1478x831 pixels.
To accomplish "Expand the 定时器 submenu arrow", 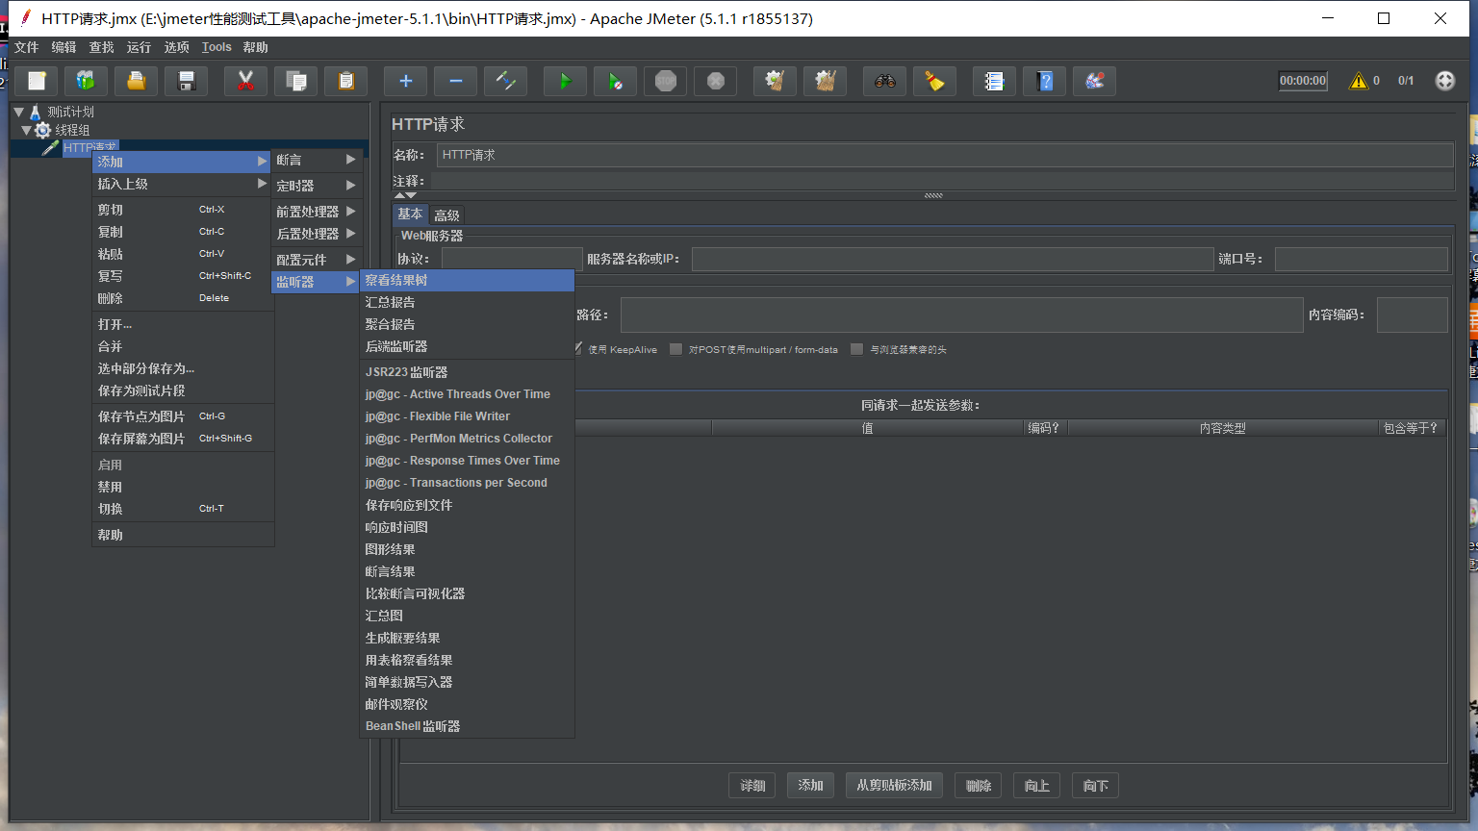I will click(351, 186).
